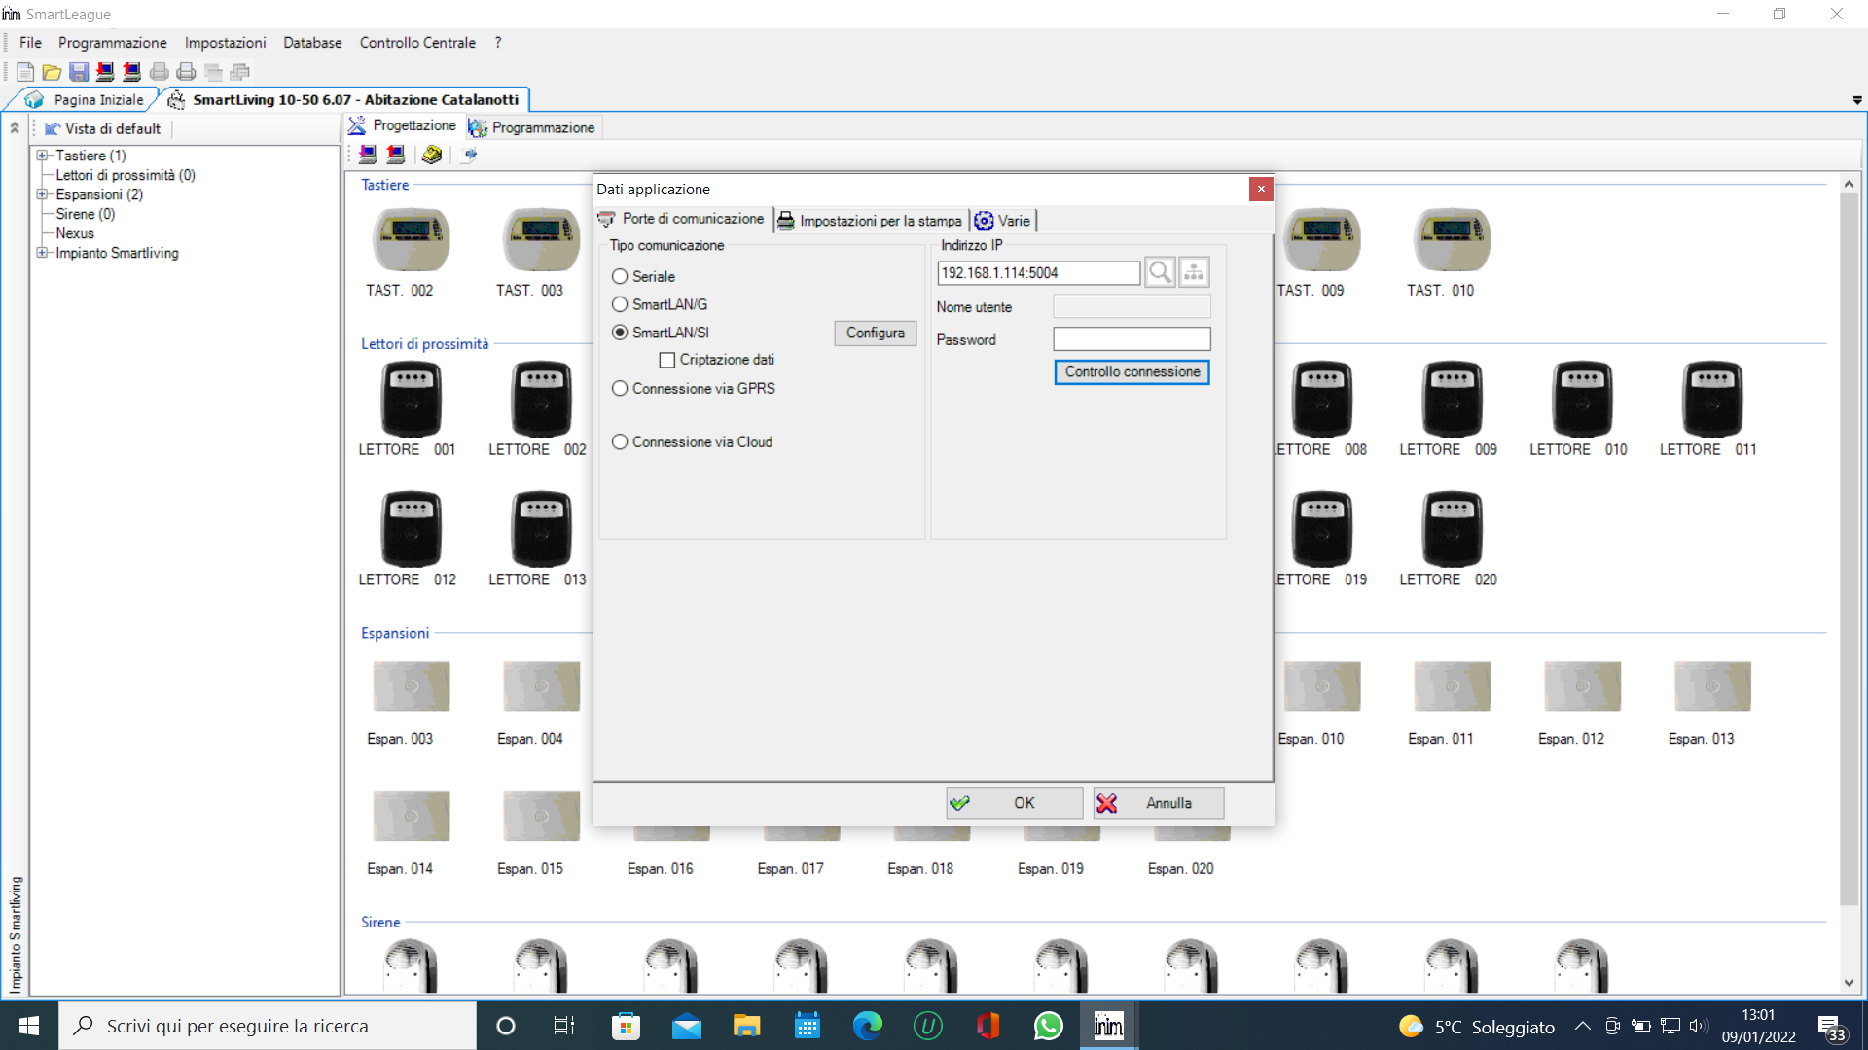
Task: Expand the Tastiere tree node
Action: click(x=42, y=156)
